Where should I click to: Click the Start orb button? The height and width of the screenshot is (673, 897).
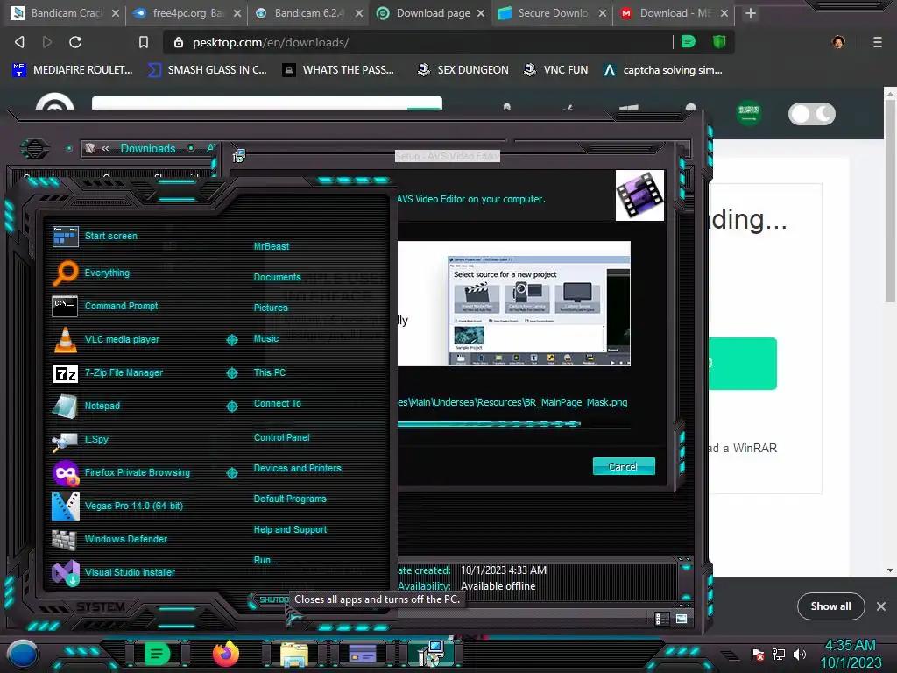click(23, 654)
